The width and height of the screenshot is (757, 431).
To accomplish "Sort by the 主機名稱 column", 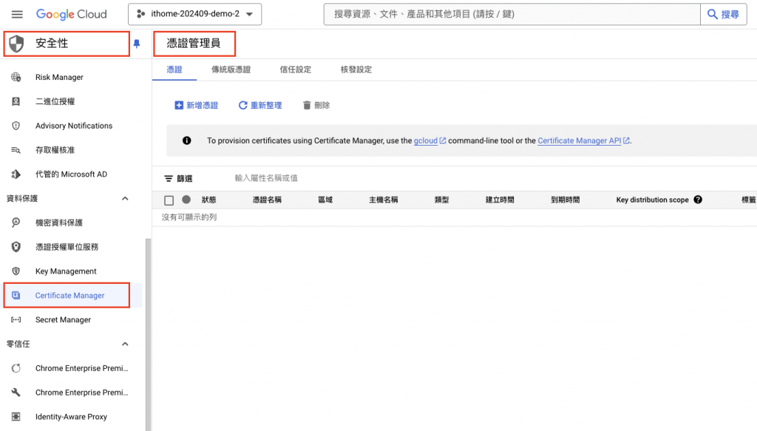I will 384,200.
